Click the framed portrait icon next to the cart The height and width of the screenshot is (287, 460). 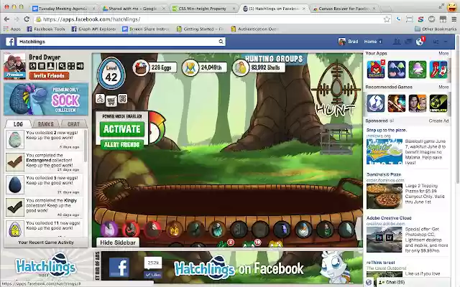tap(123, 98)
